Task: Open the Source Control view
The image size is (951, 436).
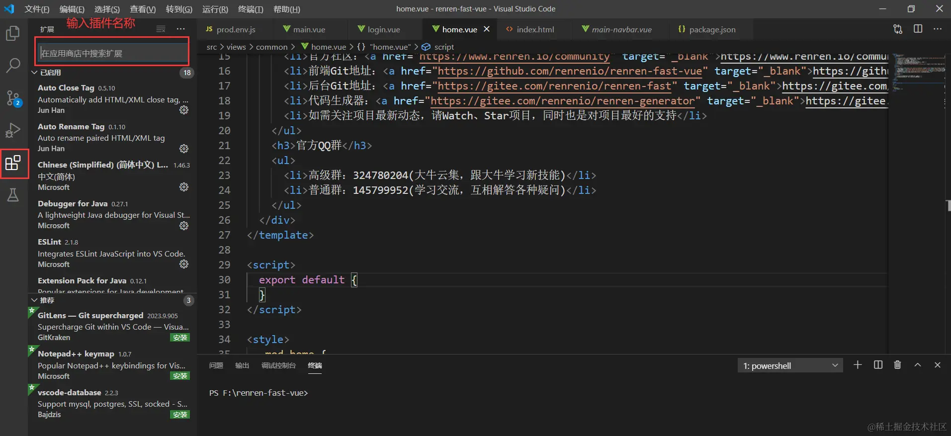Action: [13, 98]
